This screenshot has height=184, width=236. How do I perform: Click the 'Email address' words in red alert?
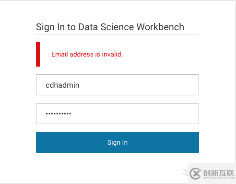coord(72,54)
